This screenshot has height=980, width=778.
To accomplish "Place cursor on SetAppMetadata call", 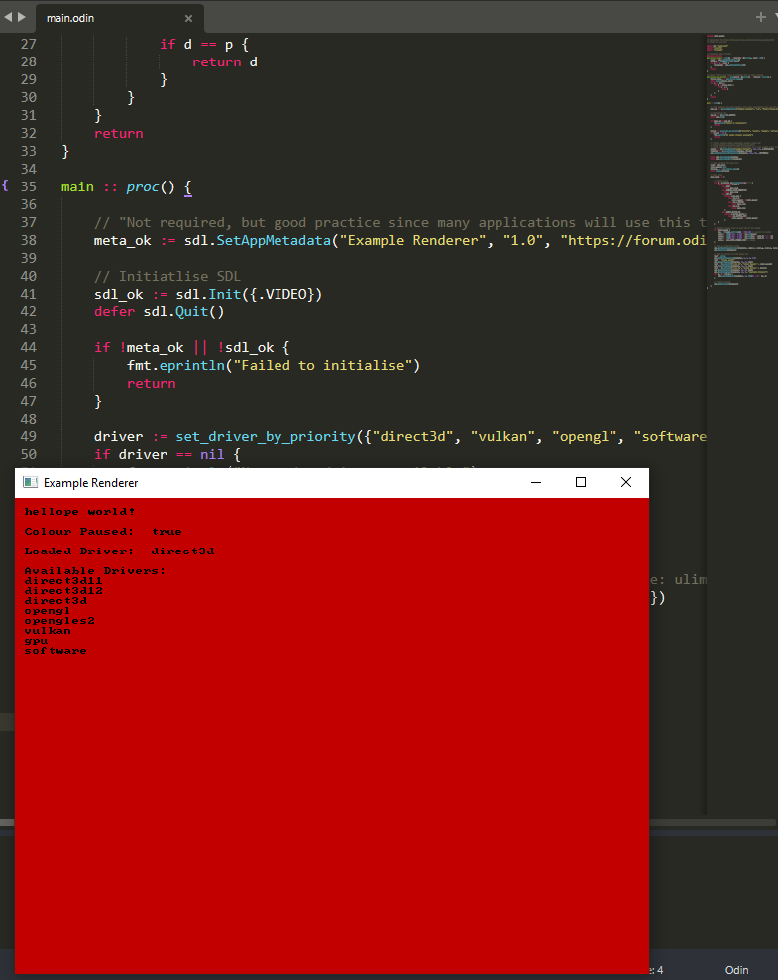I will coord(267,240).
